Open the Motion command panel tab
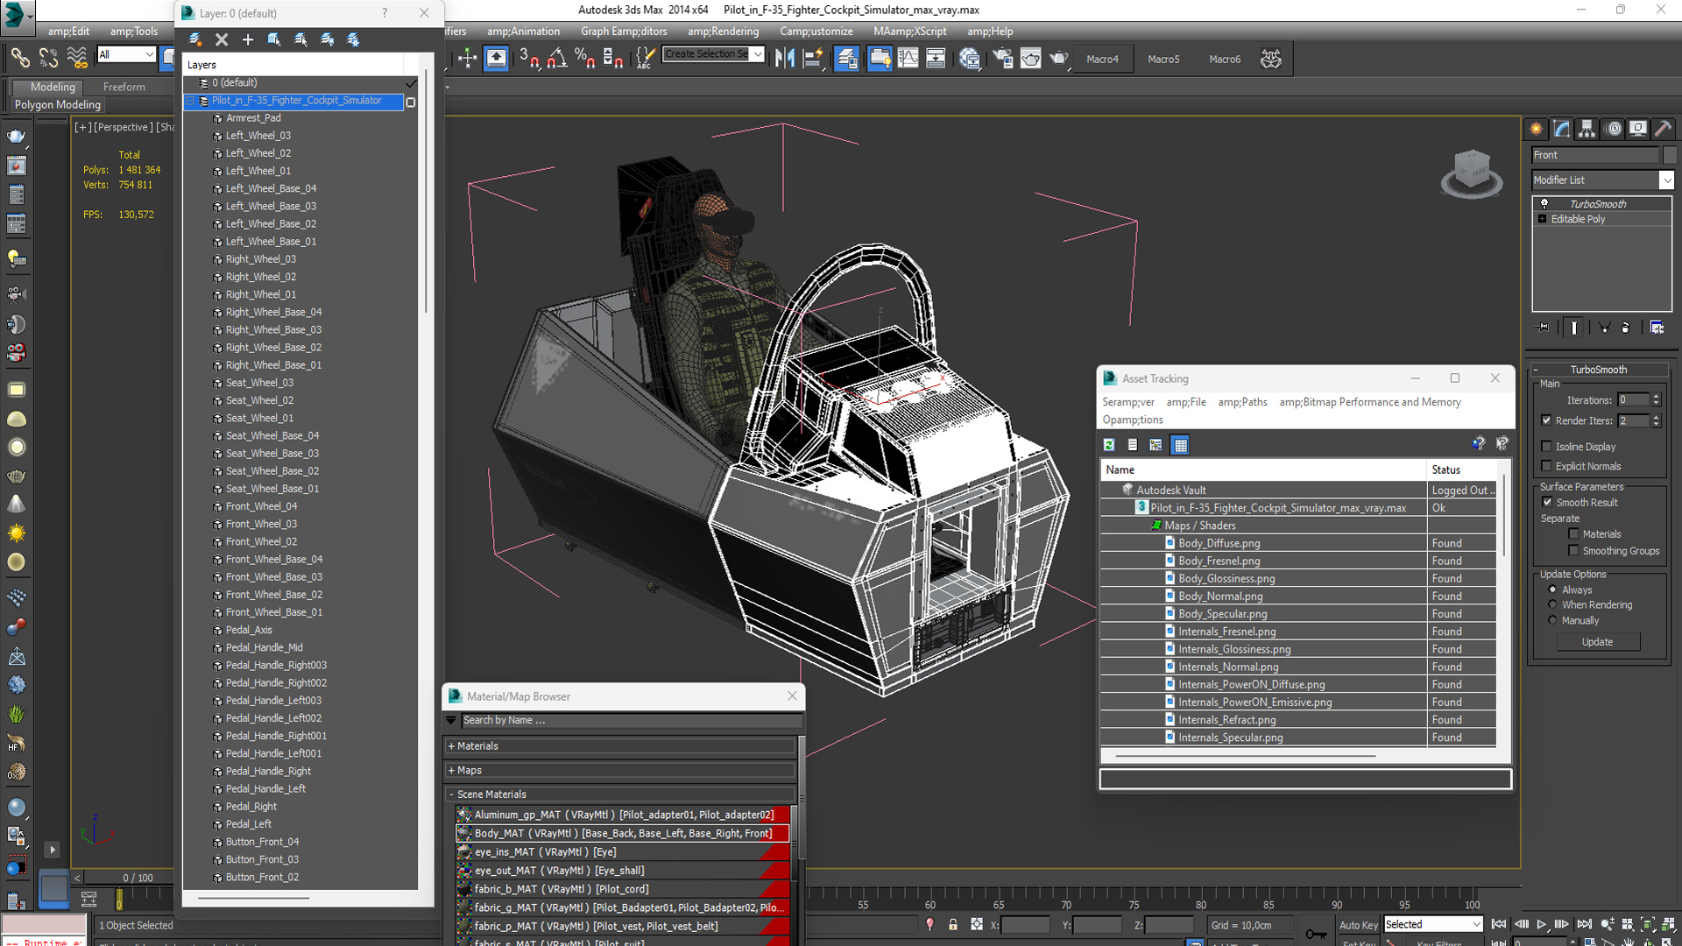 [x=1614, y=129]
